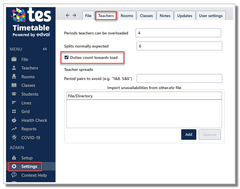240x189 pixels.
Task: Click Splits normally expected field
Action: [x=179, y=46]
